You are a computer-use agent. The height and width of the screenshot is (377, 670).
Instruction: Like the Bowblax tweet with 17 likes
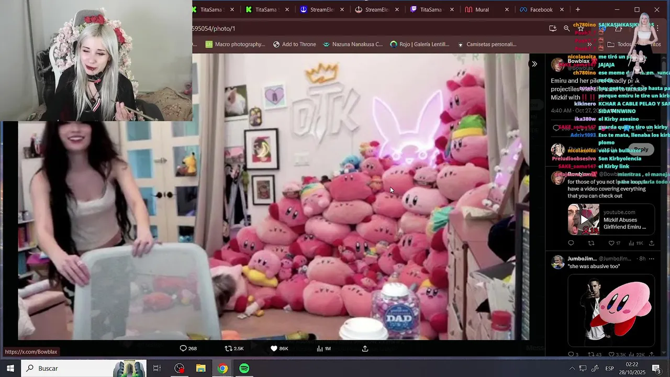(x=614, y=243)
